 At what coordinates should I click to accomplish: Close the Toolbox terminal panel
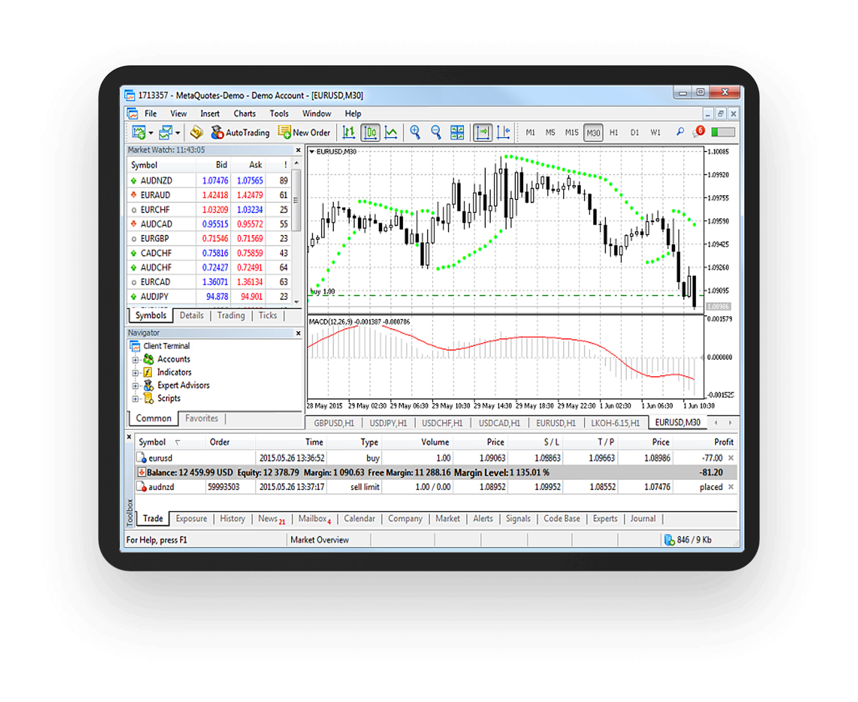point(129,437)
